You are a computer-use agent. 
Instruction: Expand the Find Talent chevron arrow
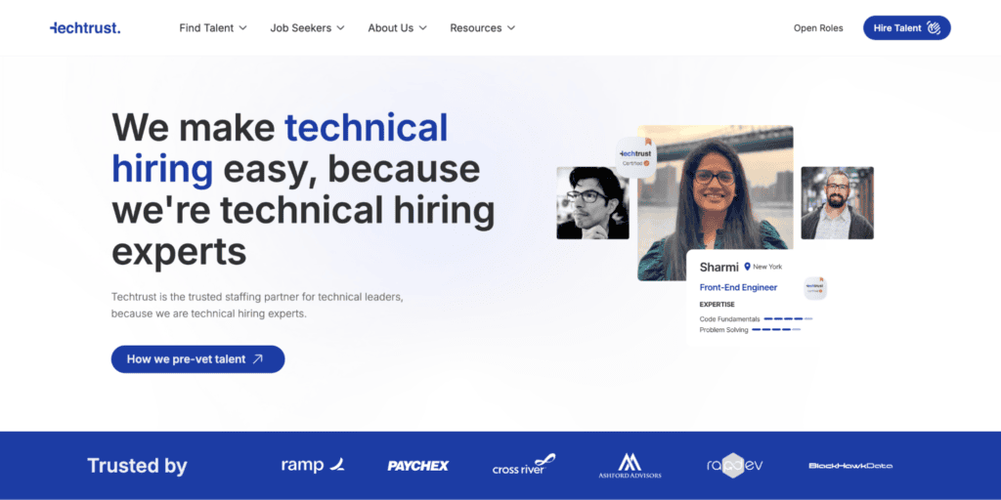pos(242,28)
